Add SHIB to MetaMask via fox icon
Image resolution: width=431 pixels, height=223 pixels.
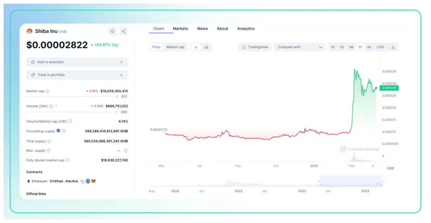[93, 181]
